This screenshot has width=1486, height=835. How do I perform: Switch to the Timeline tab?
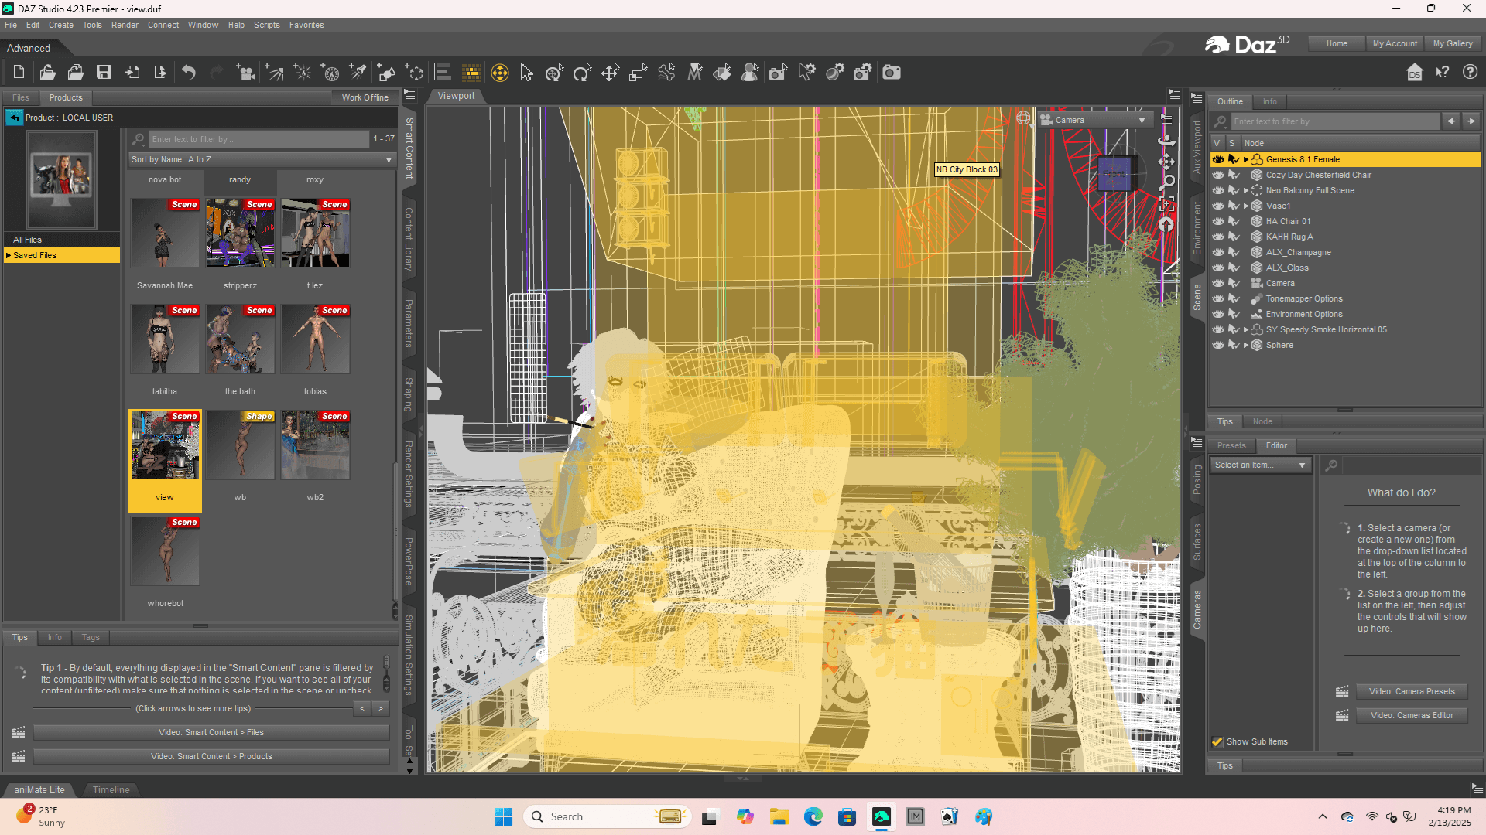(x=111, y=789)
